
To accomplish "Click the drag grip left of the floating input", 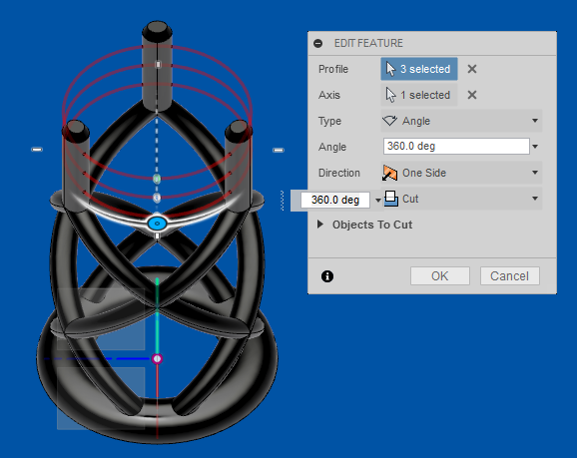I will pos(282,201).
